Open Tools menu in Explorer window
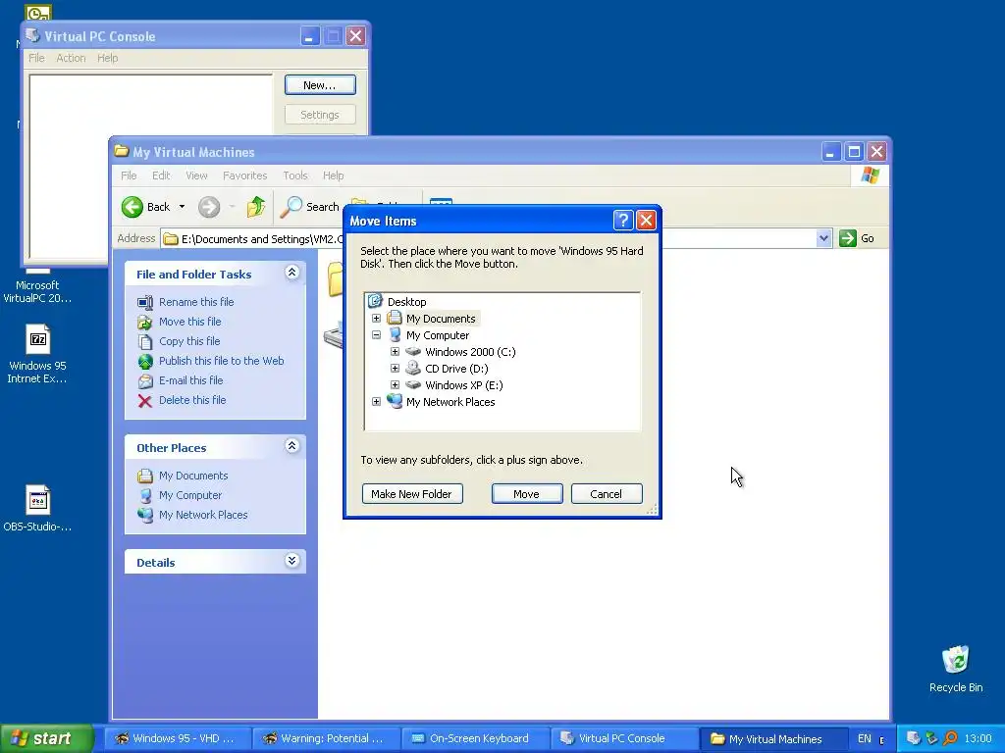The width and height of the screenshot is (1005, 753). coord(295,176)
